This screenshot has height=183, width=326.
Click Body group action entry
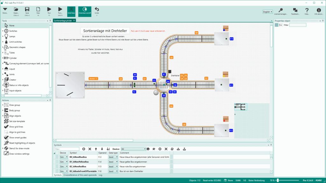click(15, 110)
